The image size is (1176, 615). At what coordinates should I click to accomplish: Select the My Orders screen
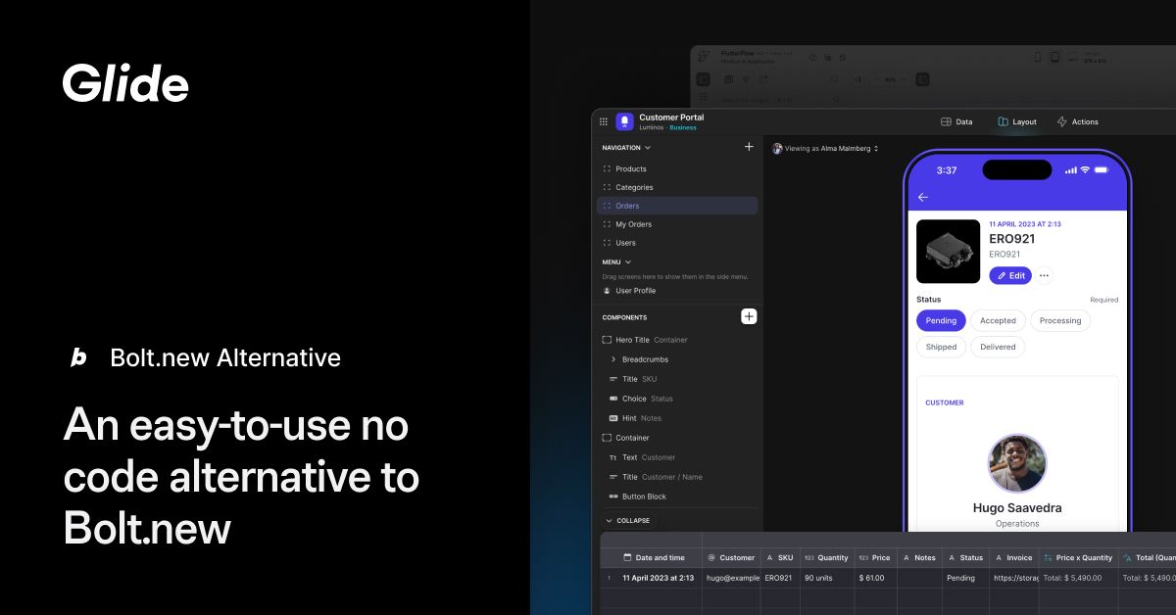click(x=677, y=224)
